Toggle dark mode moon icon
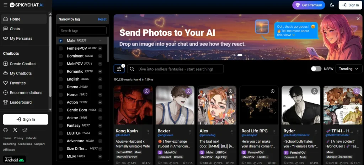The image size is (364, 165). pos(332,5)
